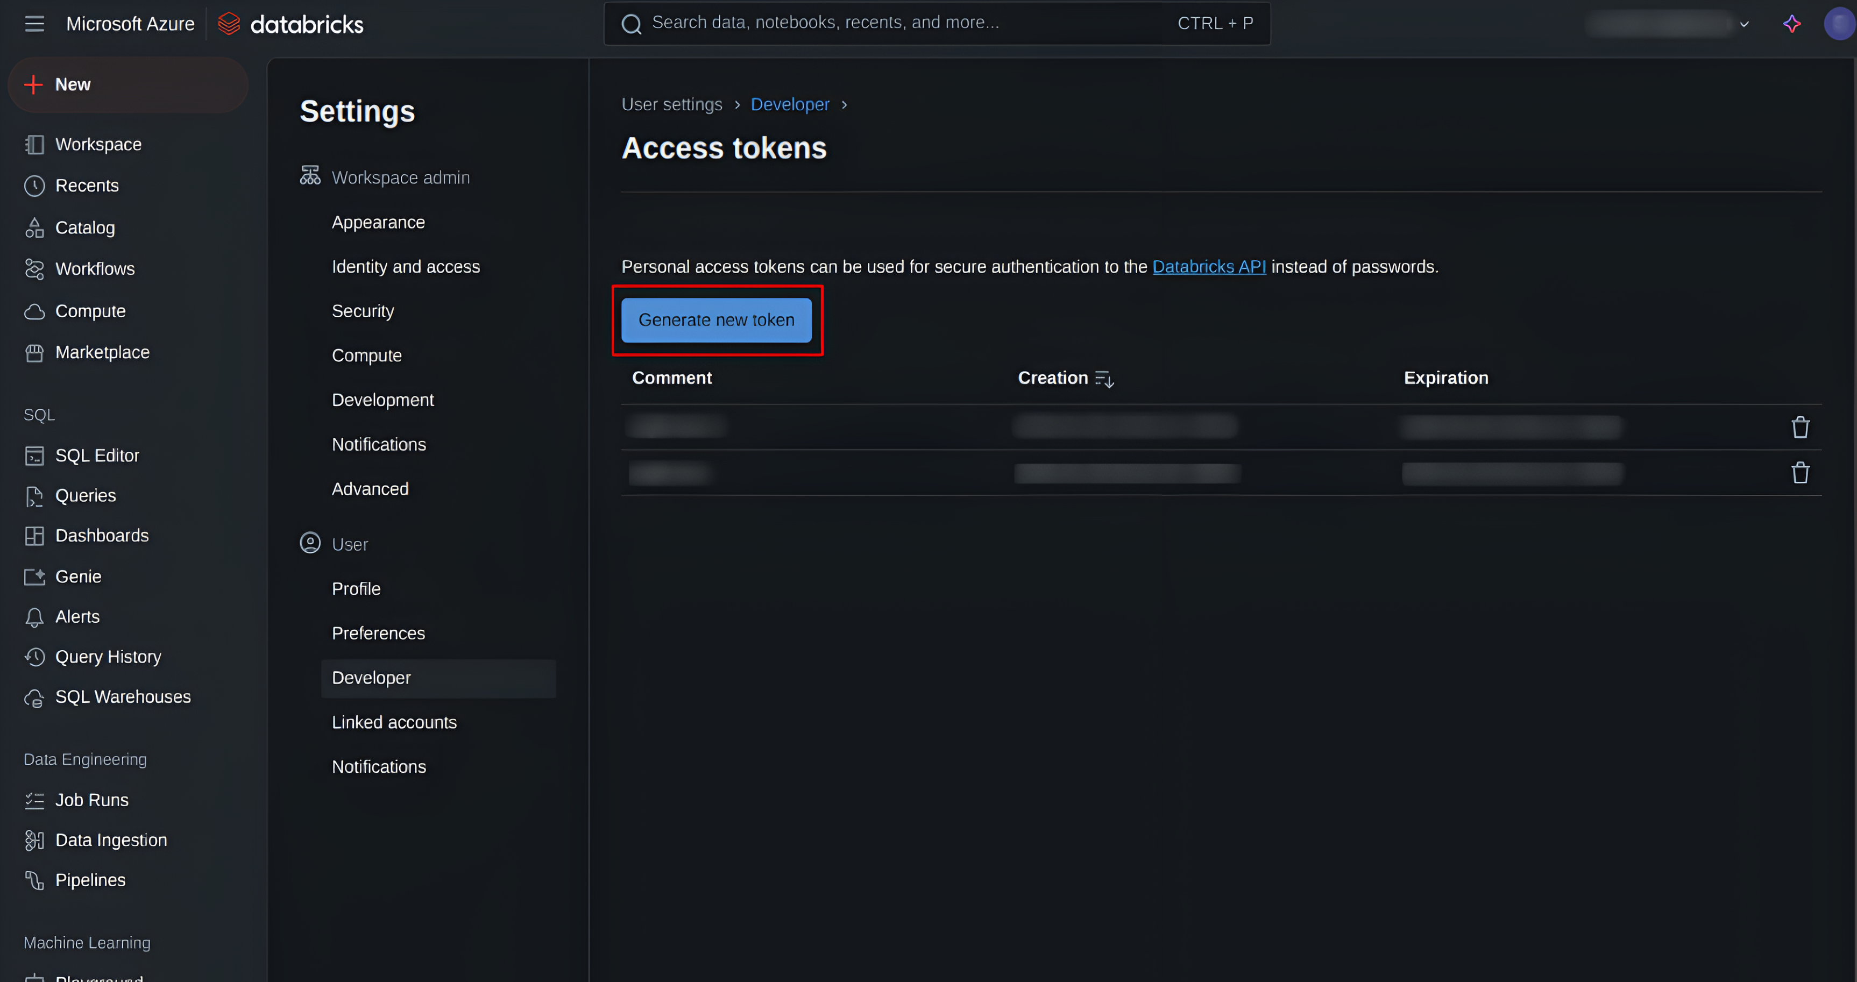Click the Expiration column header

1445,378
